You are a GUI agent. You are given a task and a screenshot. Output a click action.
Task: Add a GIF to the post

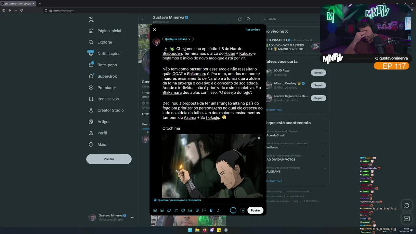[162, 210]
